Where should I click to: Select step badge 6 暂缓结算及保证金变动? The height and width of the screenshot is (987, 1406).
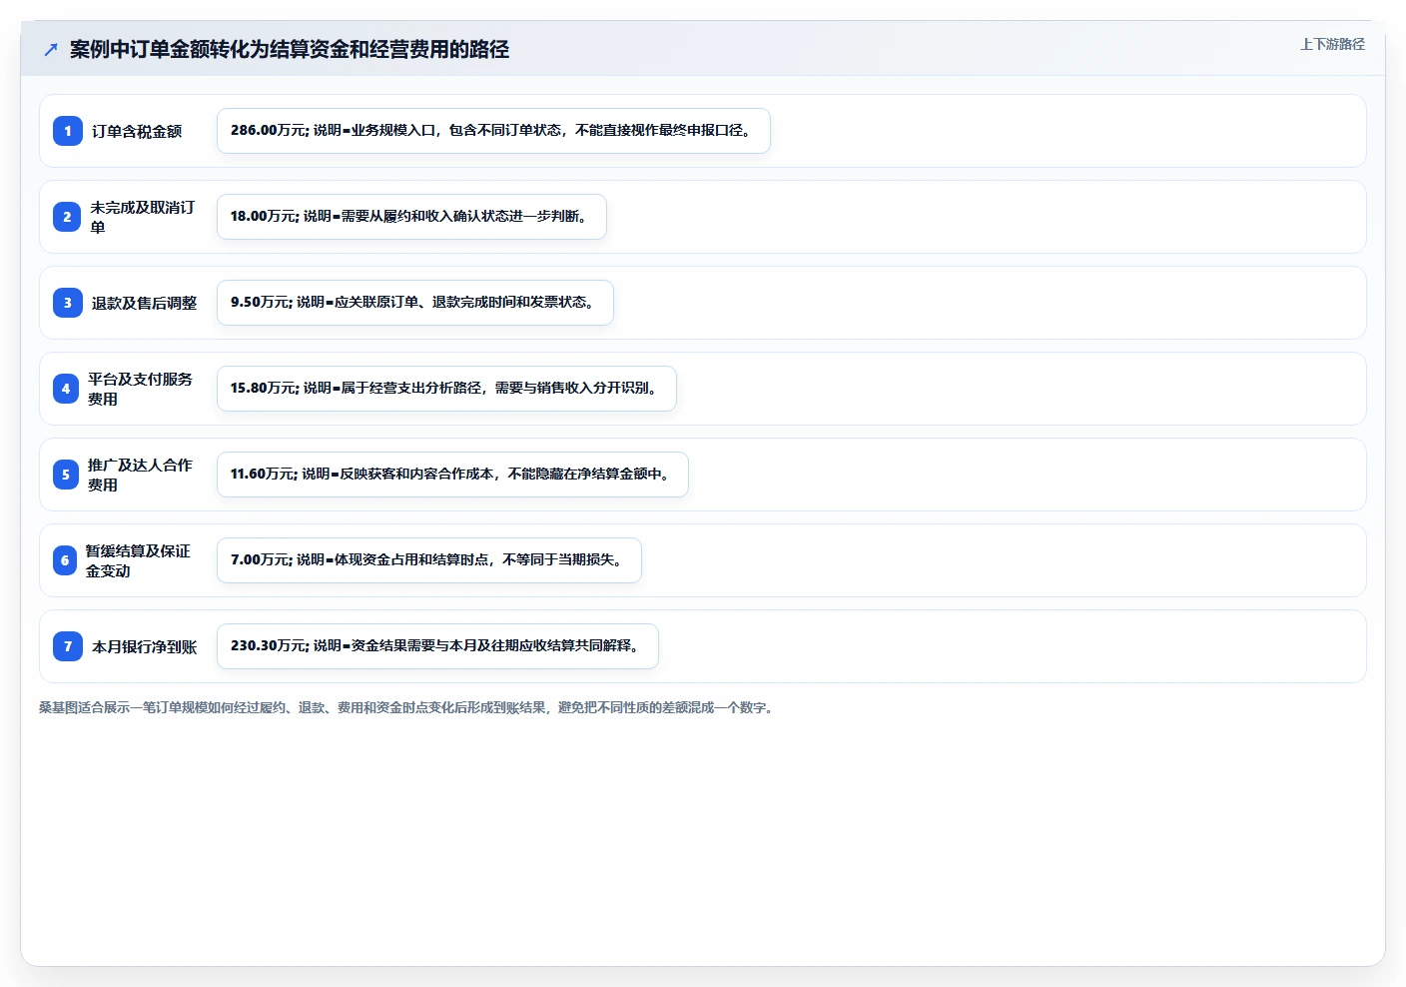point(65,560)
